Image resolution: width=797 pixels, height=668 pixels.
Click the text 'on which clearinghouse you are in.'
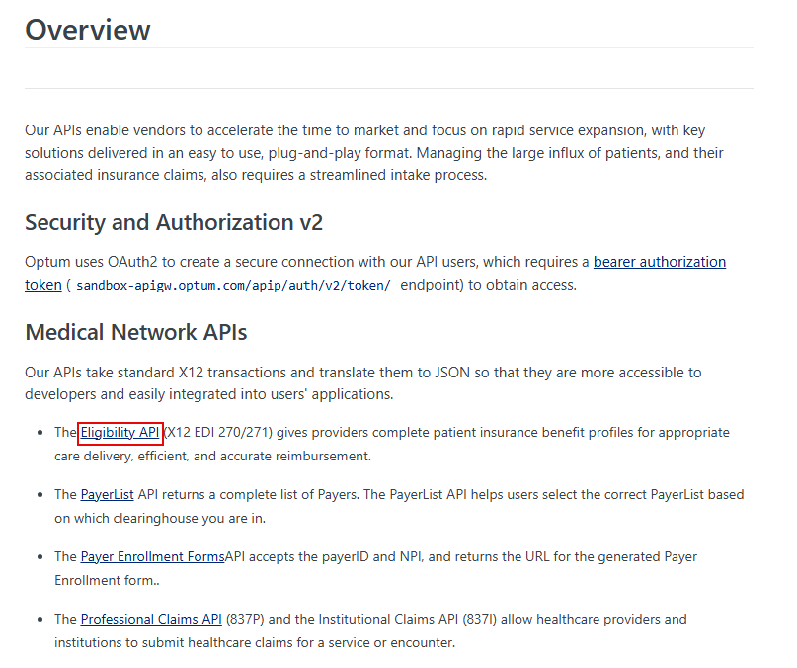[x=160, y=519]
